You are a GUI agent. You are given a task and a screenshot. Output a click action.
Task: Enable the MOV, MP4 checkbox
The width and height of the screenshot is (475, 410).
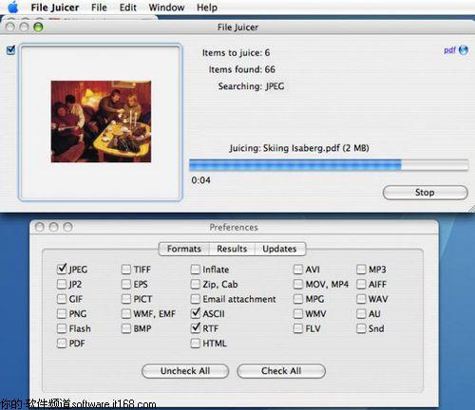[x=298, y=284]
